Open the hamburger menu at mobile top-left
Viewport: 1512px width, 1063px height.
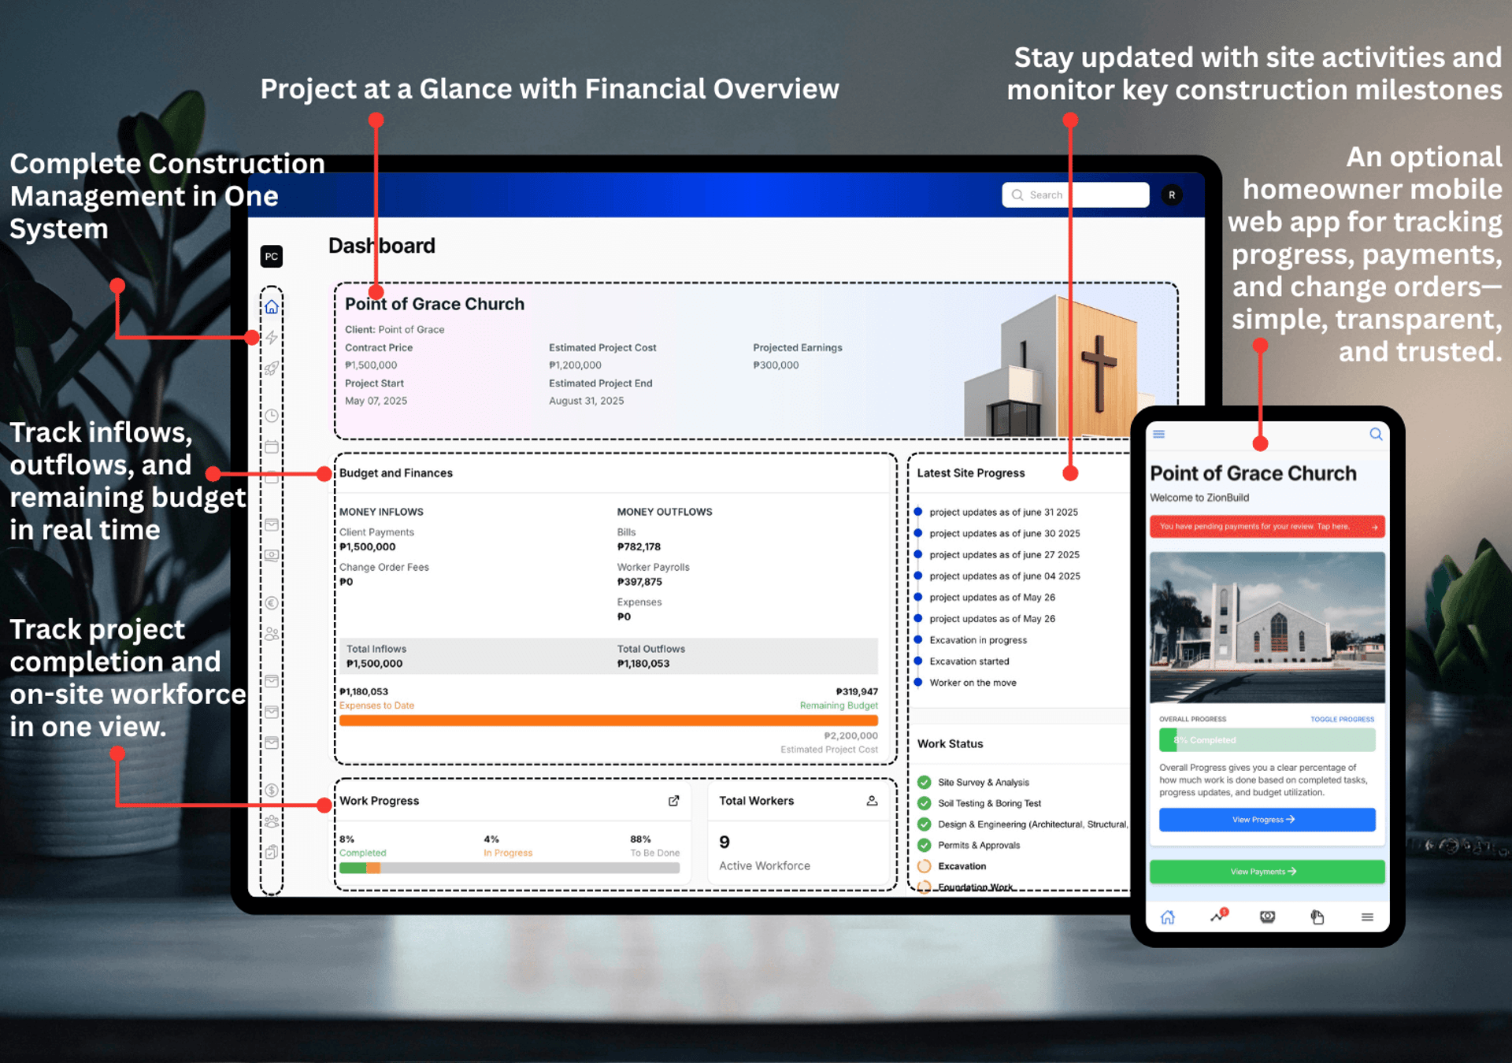tap(1159, 434)
